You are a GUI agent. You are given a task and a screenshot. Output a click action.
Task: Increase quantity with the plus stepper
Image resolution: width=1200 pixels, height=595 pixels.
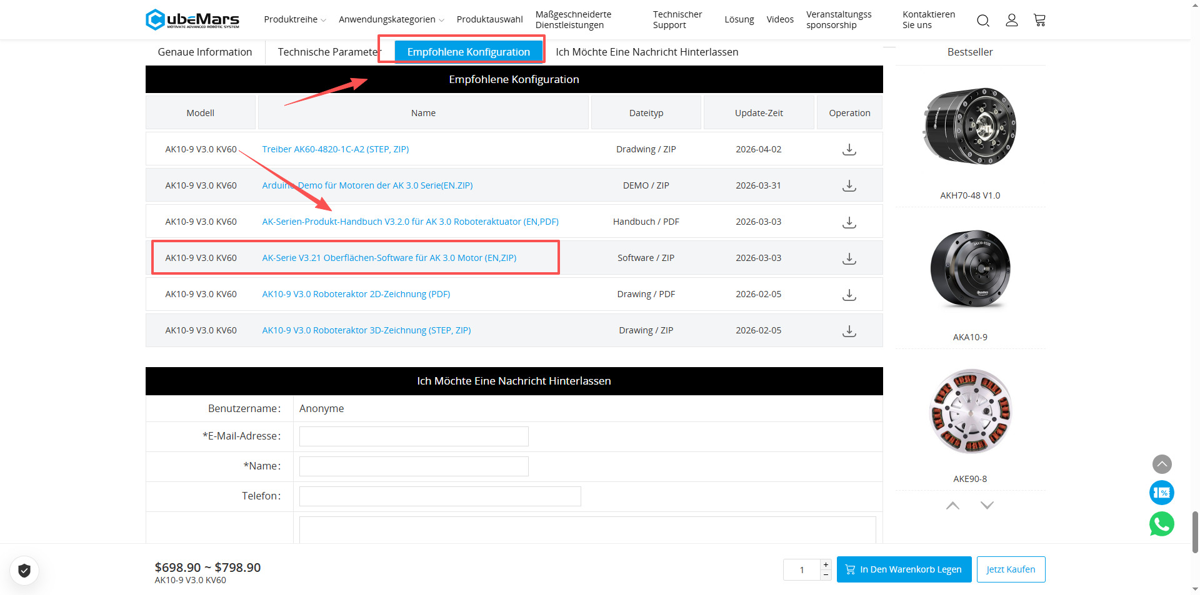[826, 564]
